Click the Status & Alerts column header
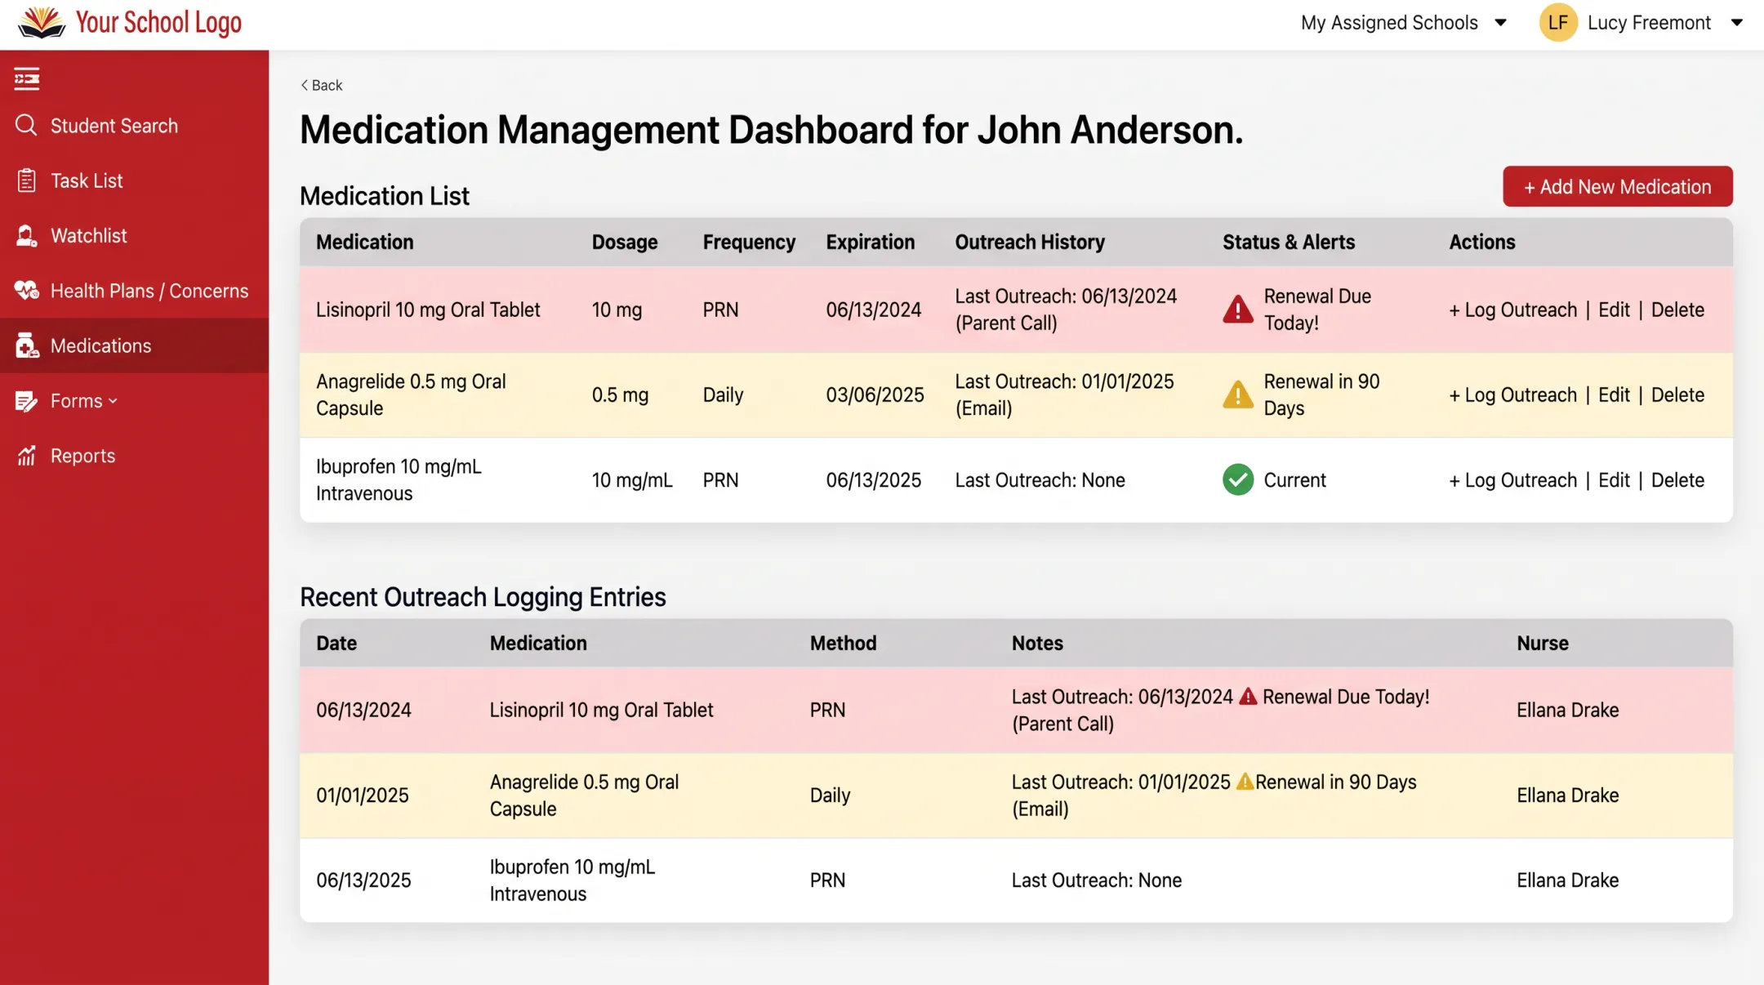1764x985 pixels. click(x=1288, y=242)
